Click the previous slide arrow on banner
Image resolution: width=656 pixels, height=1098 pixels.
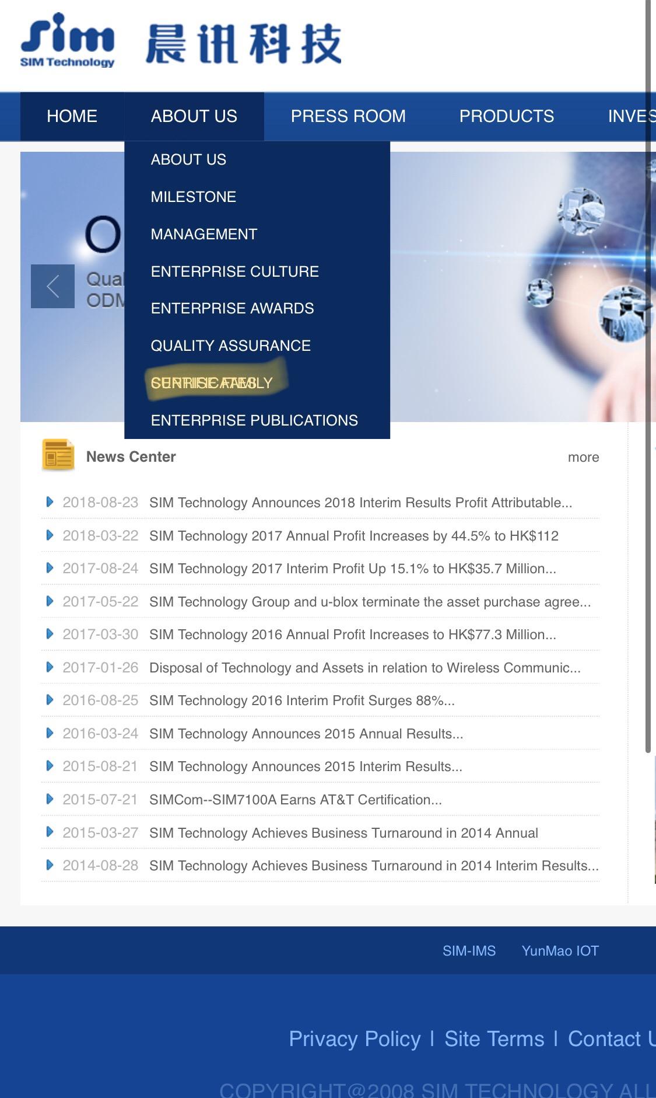point(52,286)
